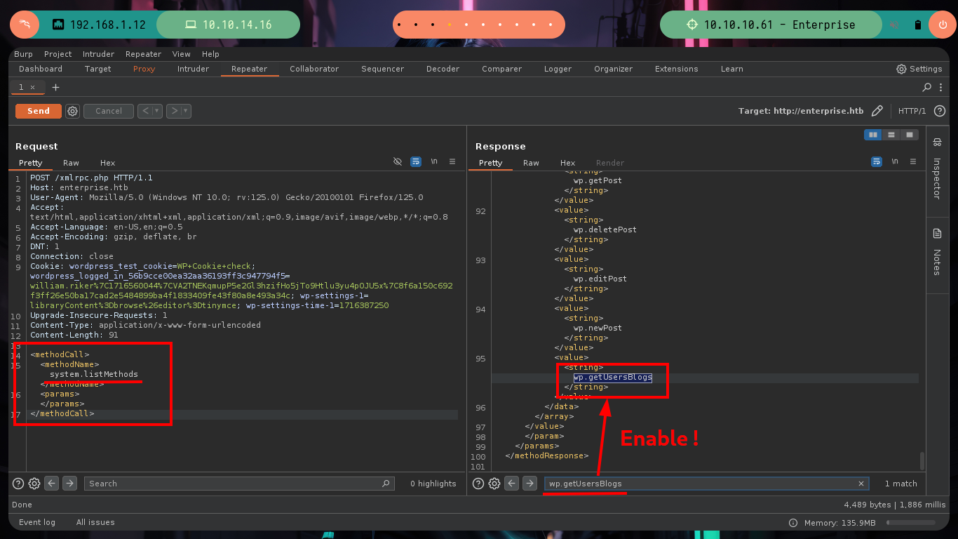
Task: Go forward to next request in history
Action: click(173, 111)
